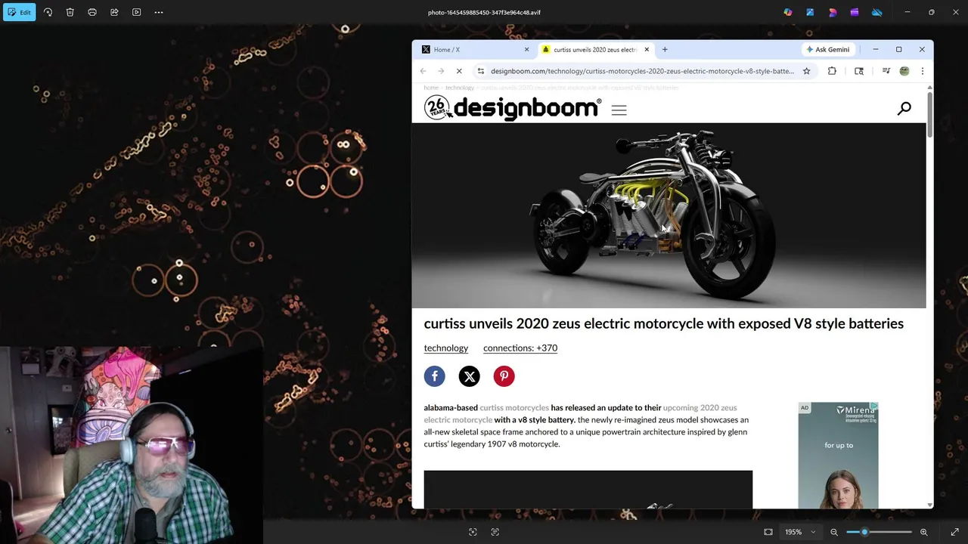
Task: Open Chrome profile avatar
Action: [904, 71]
